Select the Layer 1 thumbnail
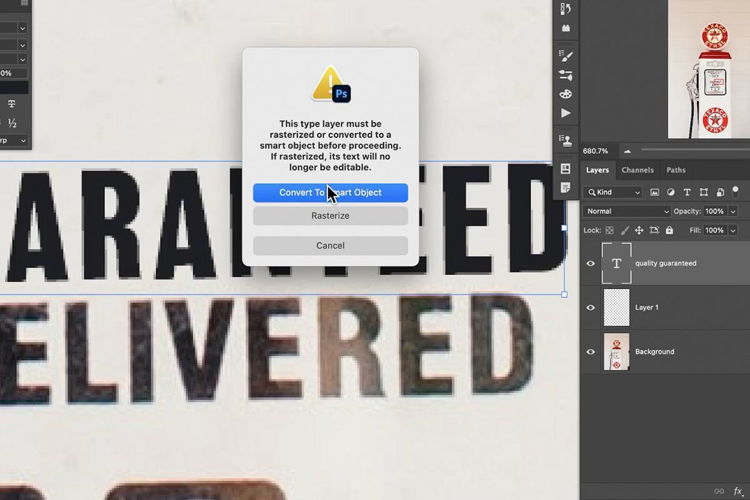750x500 pixels. [616, 307]
